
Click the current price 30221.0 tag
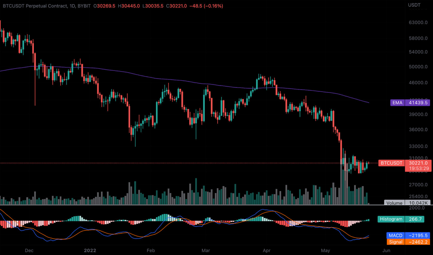pyautogui.click(x=418, y=163)
